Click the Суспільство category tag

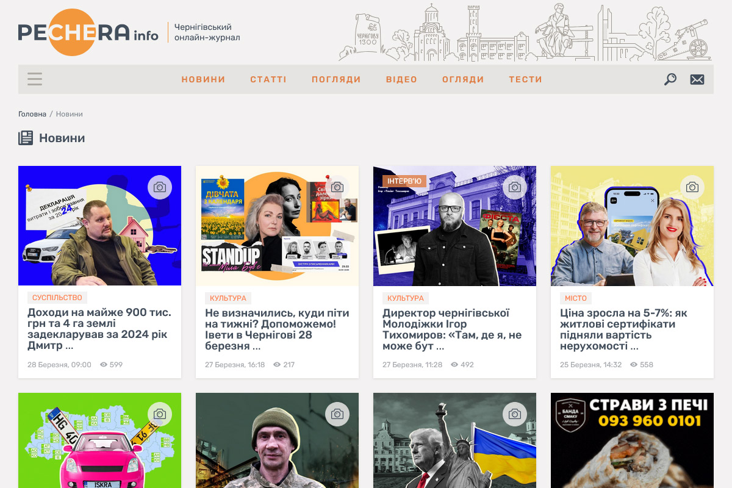click(x=57, y=298)
